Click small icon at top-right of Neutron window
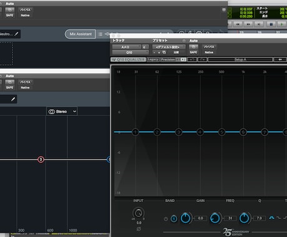The height and width of the screenshot is (237, 287). coord(224,9)
